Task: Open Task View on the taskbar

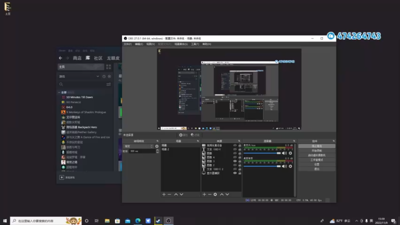Action: click(x=96, y=220)
